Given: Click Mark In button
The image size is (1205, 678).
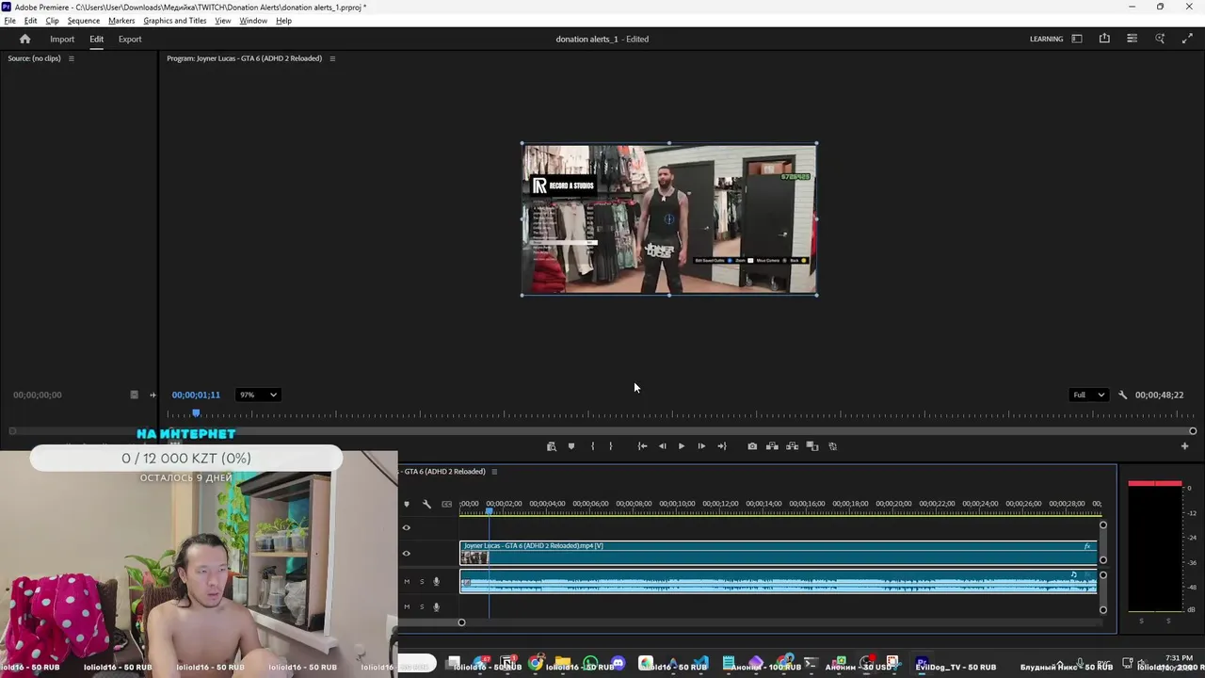Looking at the screenshot, I should pyautogui.click(x=592, y=446).
